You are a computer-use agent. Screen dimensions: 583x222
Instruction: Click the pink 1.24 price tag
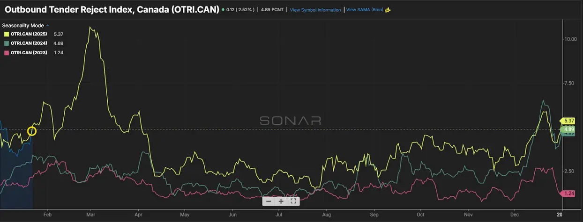pyautogui.click(x=568, y=193)
